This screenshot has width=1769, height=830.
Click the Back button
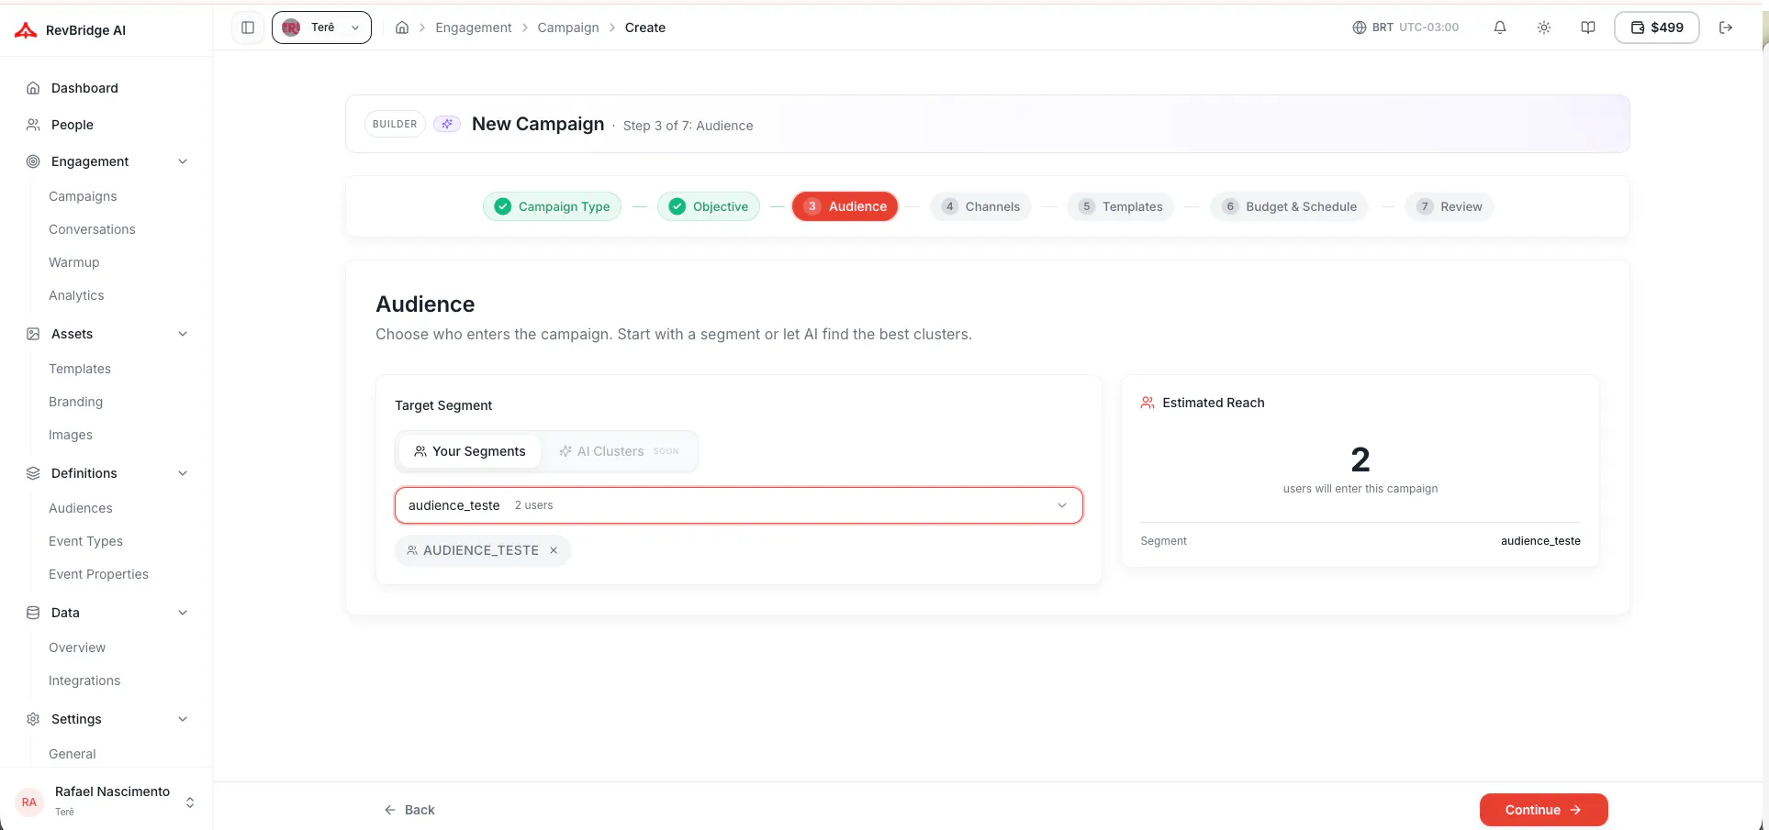click(409, 810)
